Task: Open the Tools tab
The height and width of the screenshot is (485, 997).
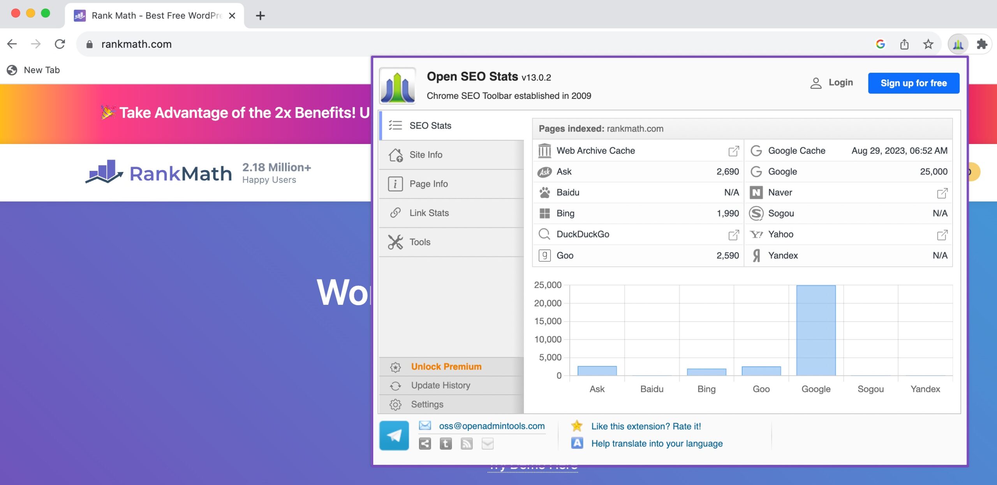Action: tap(452, 242)
